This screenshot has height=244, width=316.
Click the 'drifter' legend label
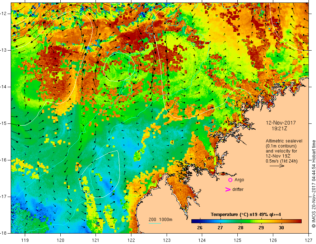(x=238, y=189)
